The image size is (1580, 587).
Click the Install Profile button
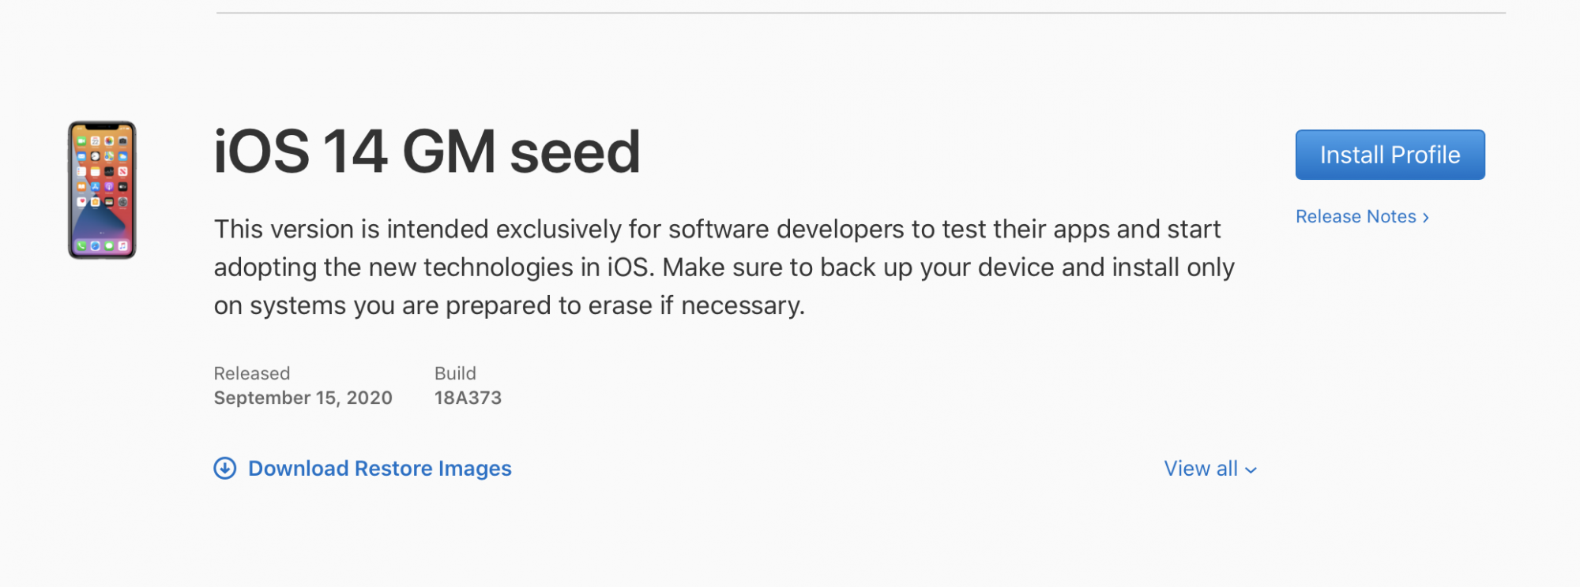pyautogui.click(x=1390, y=155)
